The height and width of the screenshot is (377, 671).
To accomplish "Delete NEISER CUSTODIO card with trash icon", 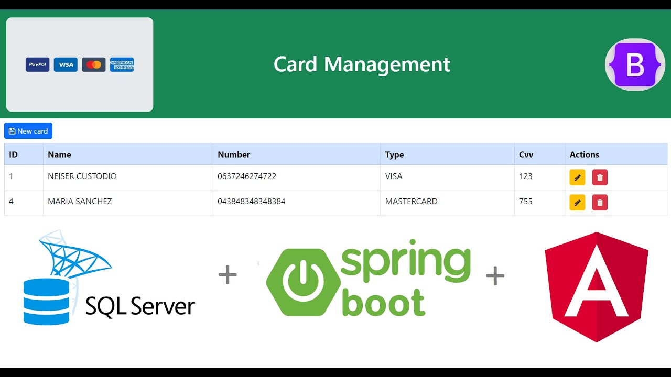I will pos(600,178).
